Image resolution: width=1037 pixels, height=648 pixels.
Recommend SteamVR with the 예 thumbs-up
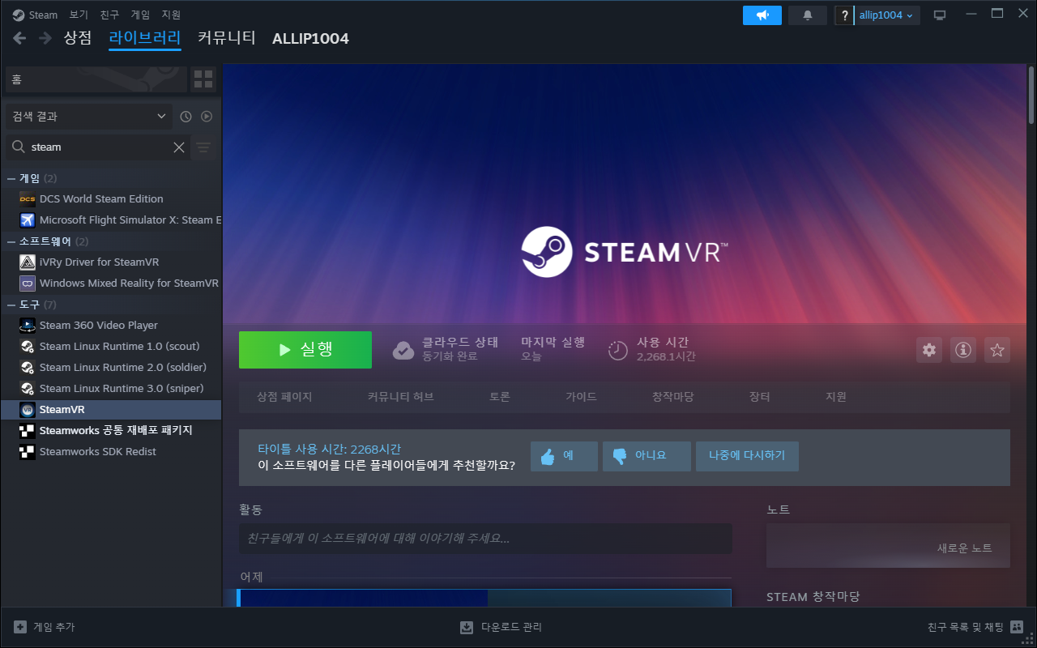point(563,455)
